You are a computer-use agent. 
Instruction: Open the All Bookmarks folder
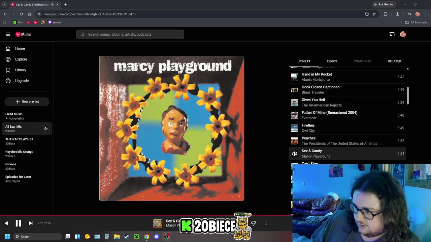417,23
